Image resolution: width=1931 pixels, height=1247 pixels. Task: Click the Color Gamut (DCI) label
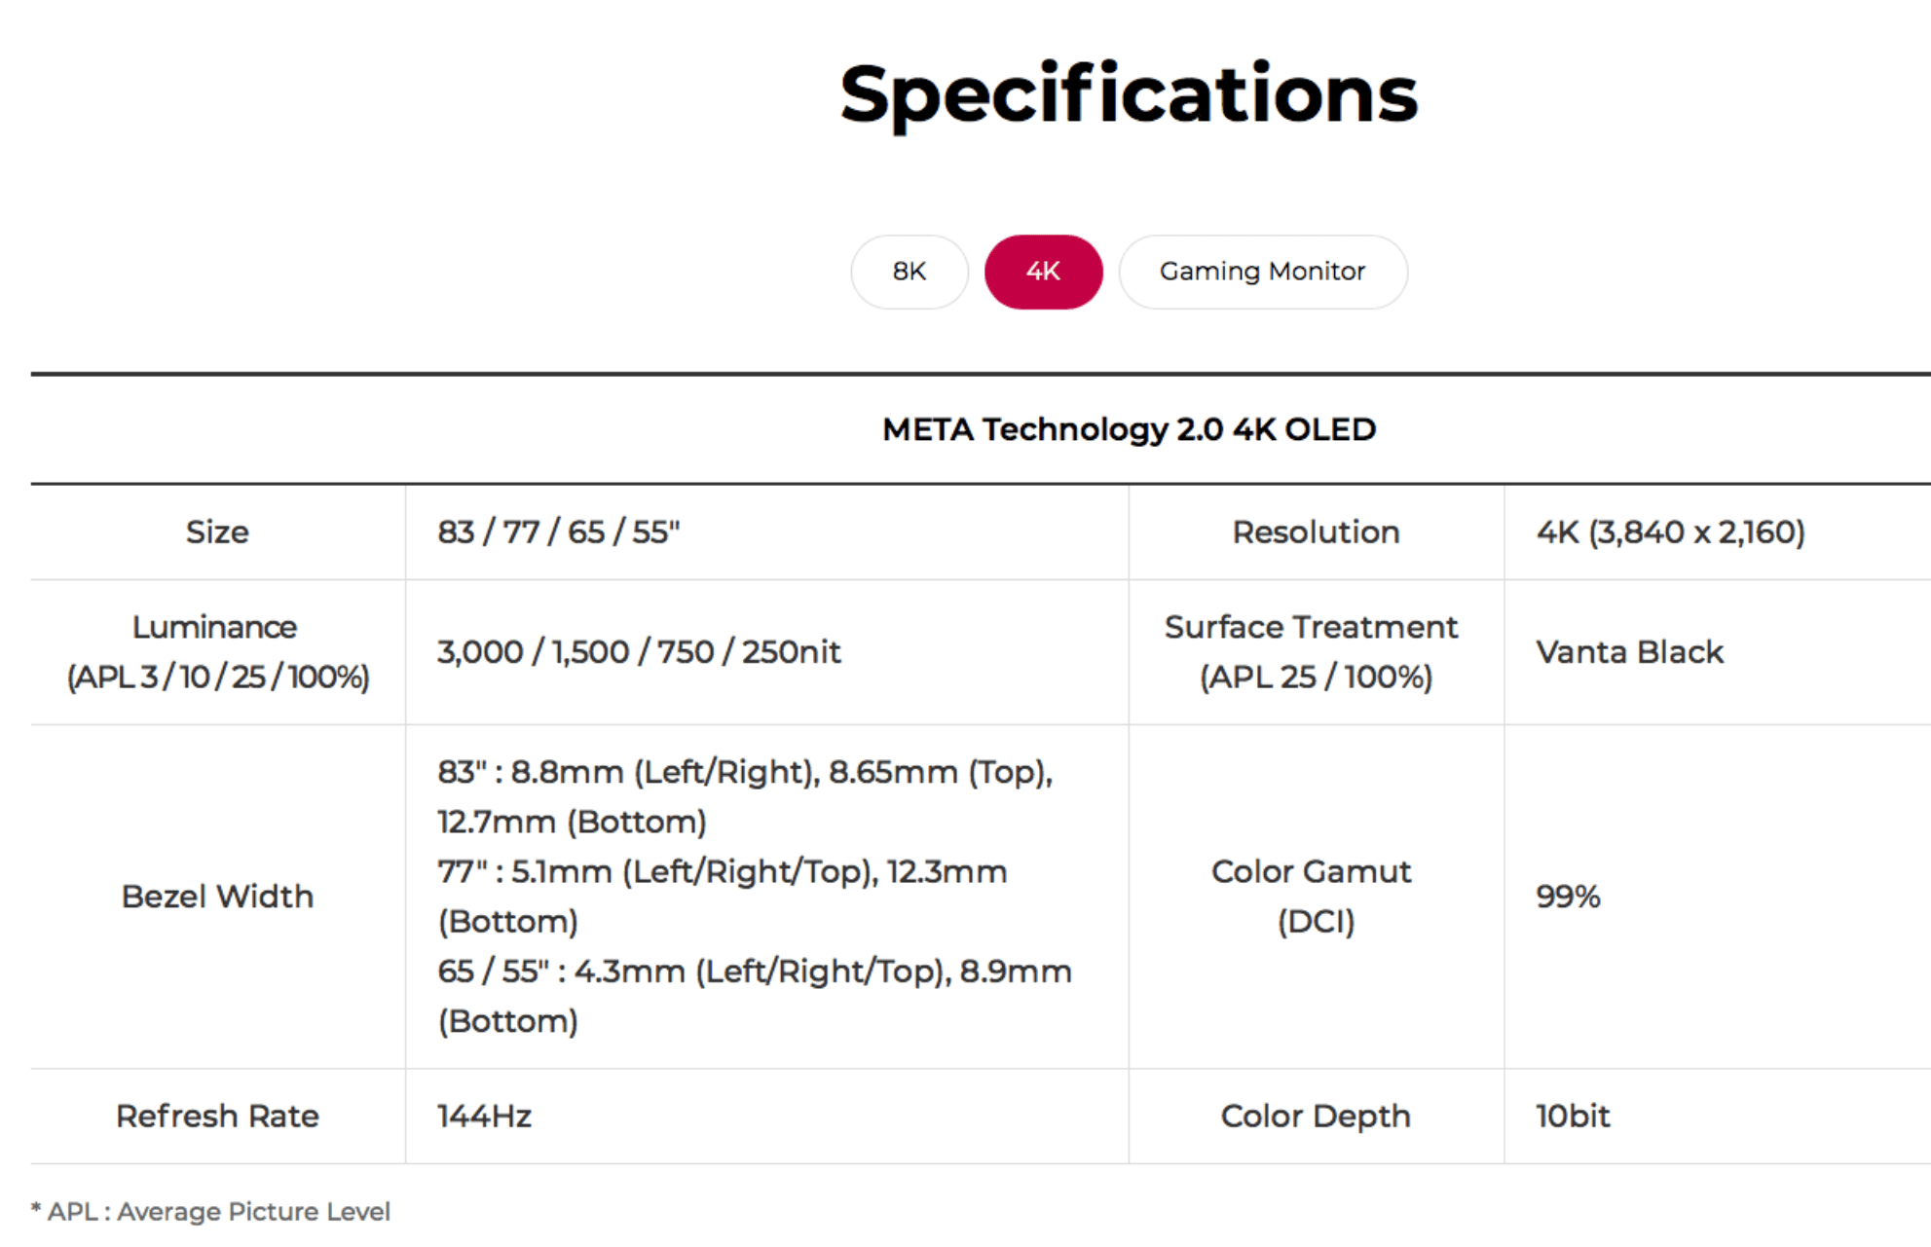point(1312,897)
